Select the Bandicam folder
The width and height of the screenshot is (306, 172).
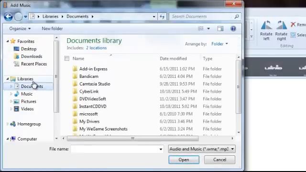(89, 76)
